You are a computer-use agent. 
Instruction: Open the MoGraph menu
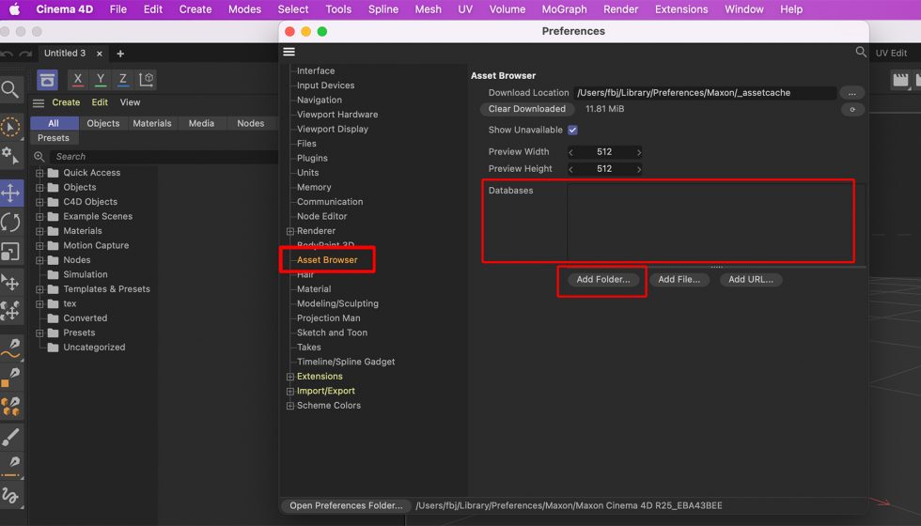564,9
